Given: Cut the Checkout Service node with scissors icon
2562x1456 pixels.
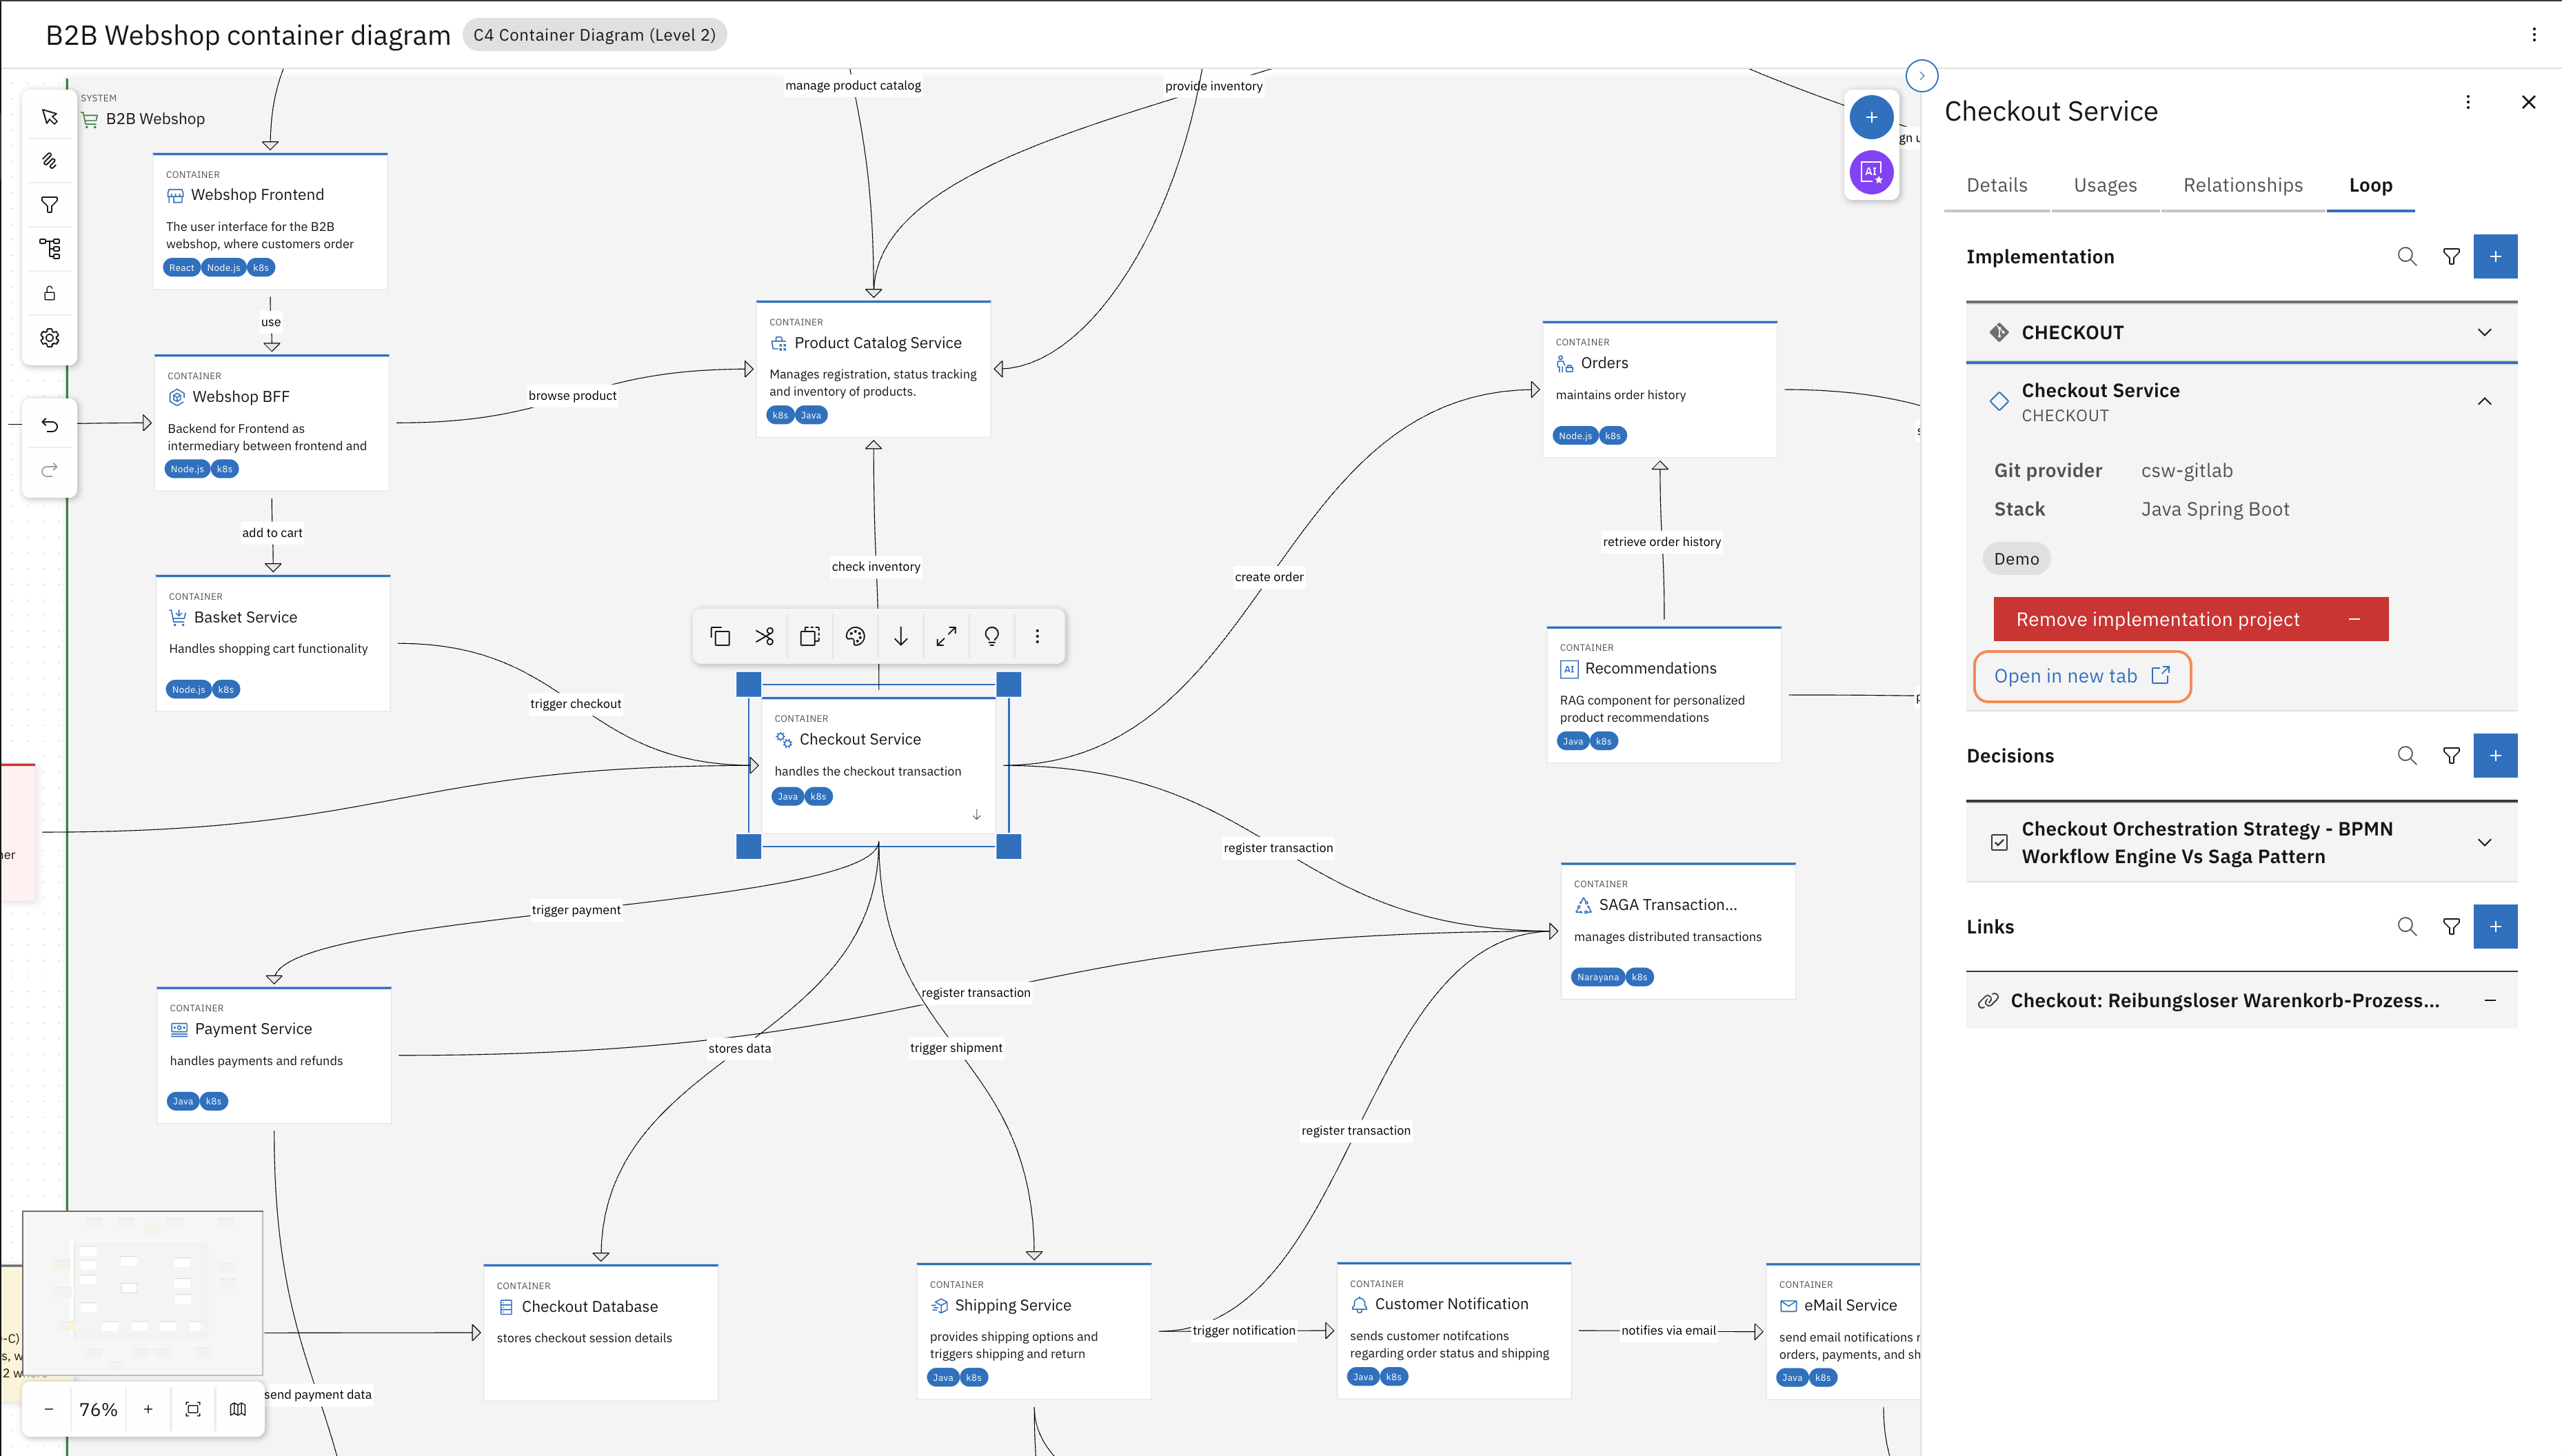Looking at the screenshot, I should [x=765, y=636].
